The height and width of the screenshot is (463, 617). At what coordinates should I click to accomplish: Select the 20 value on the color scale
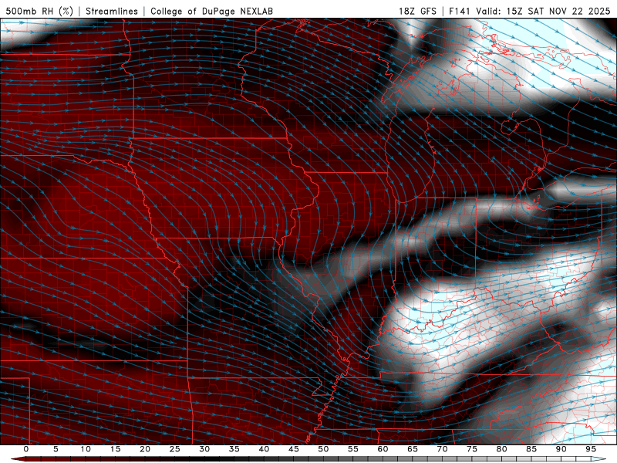click(x=145, y=449)
